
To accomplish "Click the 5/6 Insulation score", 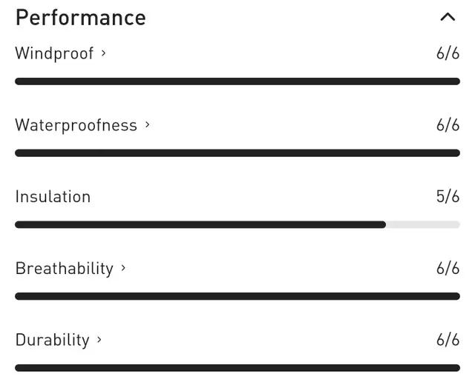I will click(448, 197).
